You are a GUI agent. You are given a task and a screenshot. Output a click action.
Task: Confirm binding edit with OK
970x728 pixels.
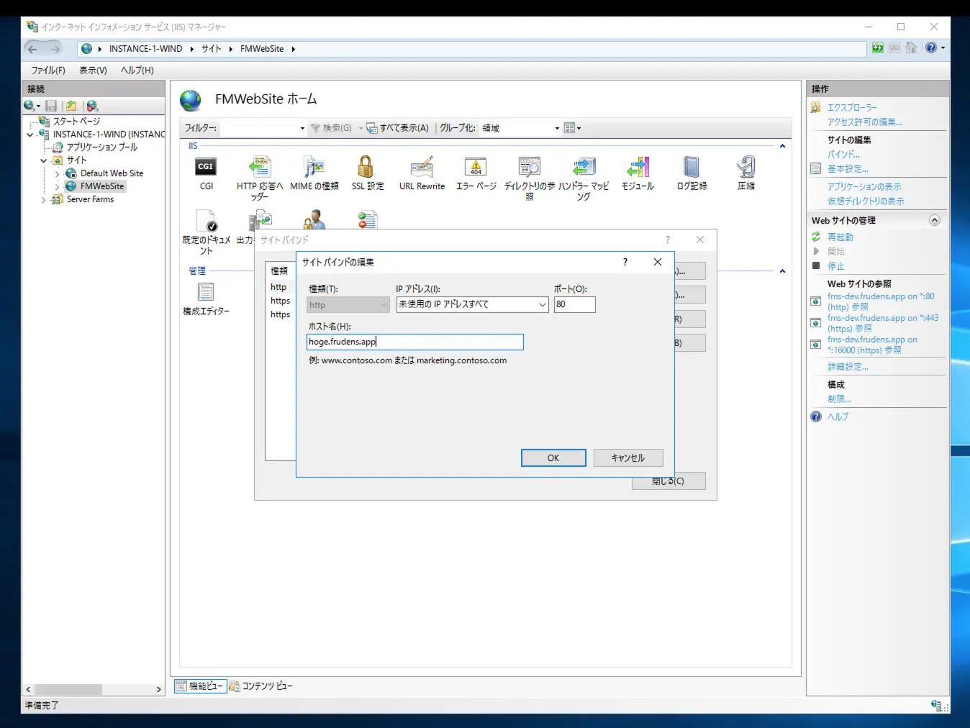tap(553, 458)
